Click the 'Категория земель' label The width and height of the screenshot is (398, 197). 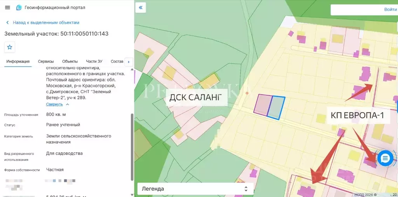point(19,136)
